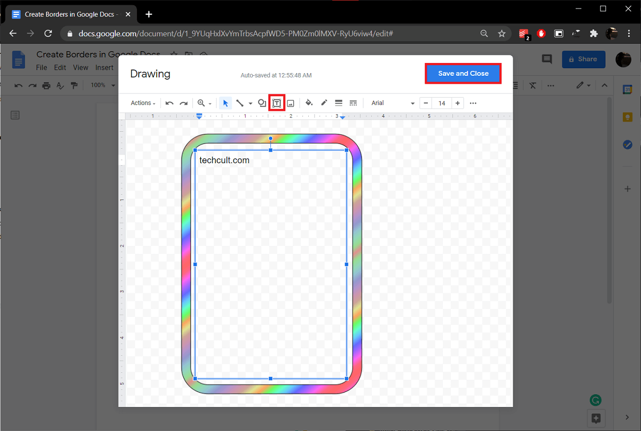Choose the Select arrow tool
641x431 pixels.
coord(225,103)
